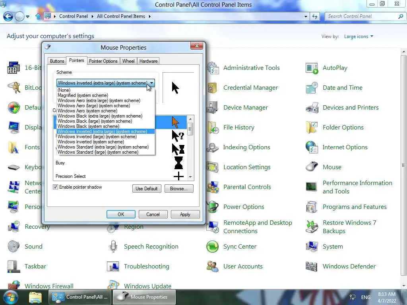Screen dimensions: 407x305
Task: Open Device Manager icon
Action: [x=213, y=107]
